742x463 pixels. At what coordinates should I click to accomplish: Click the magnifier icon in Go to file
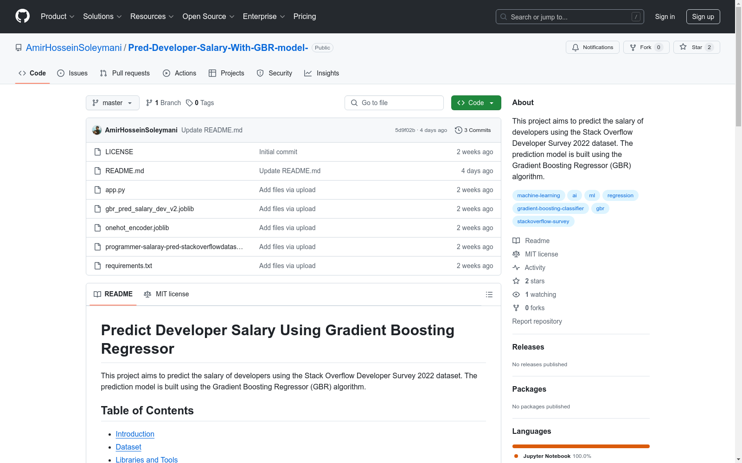click(354, 103)
